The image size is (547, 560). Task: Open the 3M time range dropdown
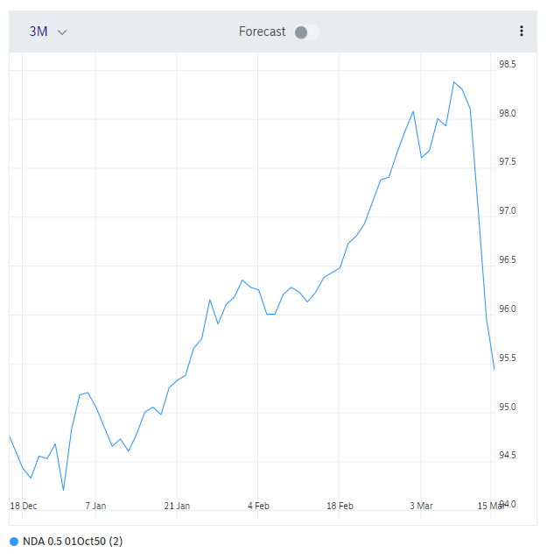(48, 32)
